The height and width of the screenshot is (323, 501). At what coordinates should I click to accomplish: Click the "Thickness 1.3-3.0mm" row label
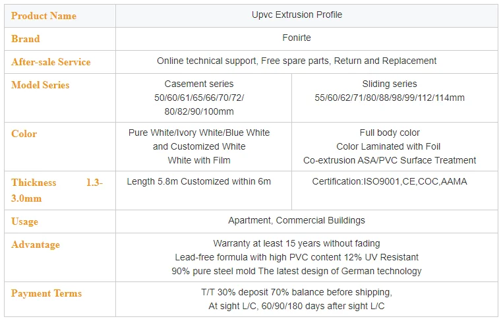pos(57,190)
